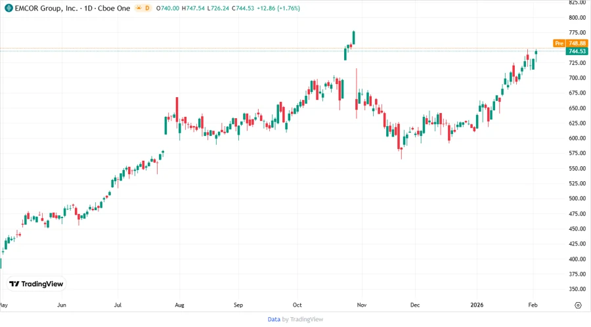The width and height of the screenshot is (591, 327).
Task: Click the O740.00 open value
Action: coord(167,8)
